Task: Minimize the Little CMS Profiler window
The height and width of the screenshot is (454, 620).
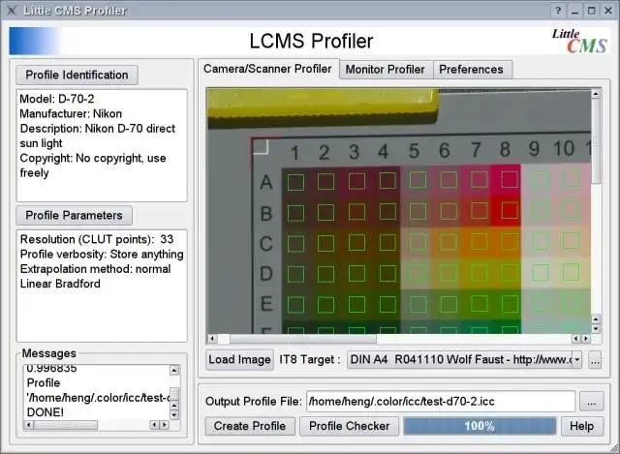Action: (x=574, y=11)
